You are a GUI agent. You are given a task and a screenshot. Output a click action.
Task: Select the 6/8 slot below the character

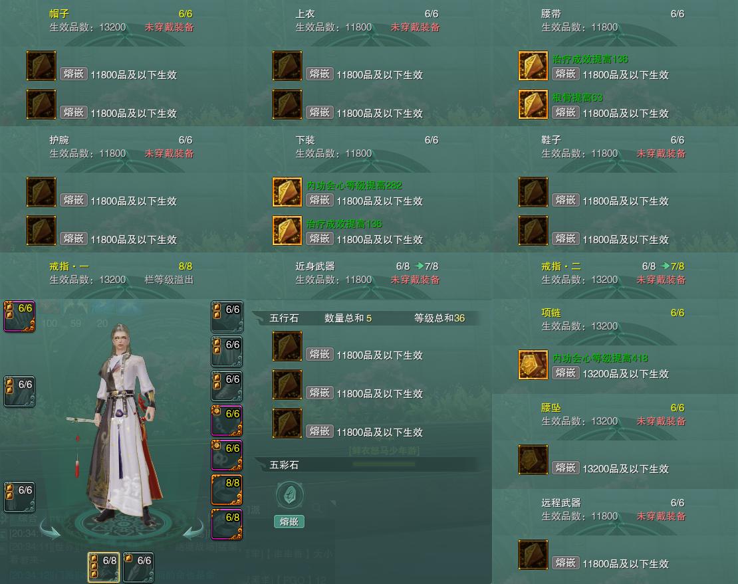click(104, 567)
